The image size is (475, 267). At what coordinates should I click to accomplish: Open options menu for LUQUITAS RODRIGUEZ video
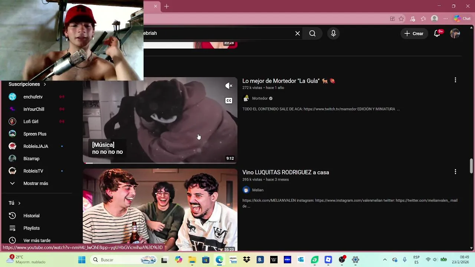click(455, 172)
